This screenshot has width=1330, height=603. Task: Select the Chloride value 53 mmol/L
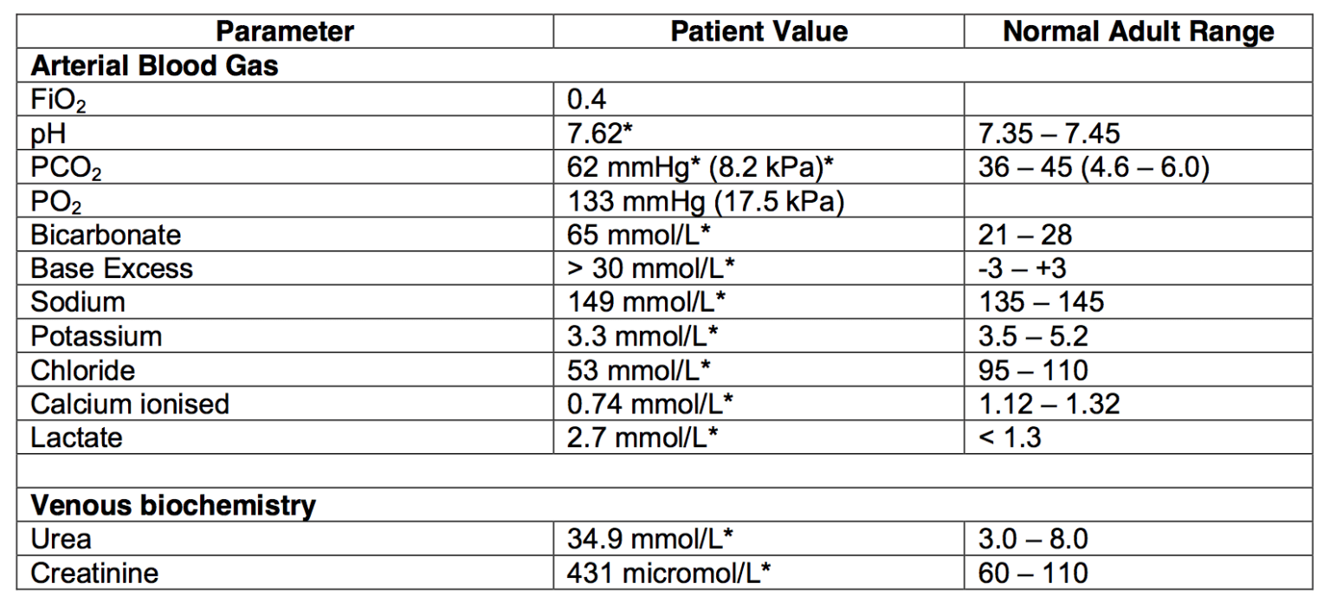(639, 370)
